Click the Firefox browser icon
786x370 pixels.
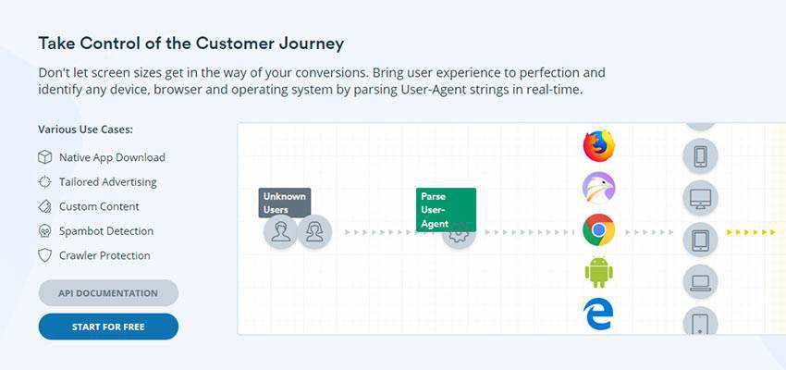pos(598,145)
